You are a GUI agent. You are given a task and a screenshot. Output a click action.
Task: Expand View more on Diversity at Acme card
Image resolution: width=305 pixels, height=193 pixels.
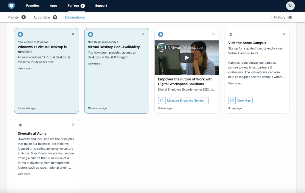point(24,174)
